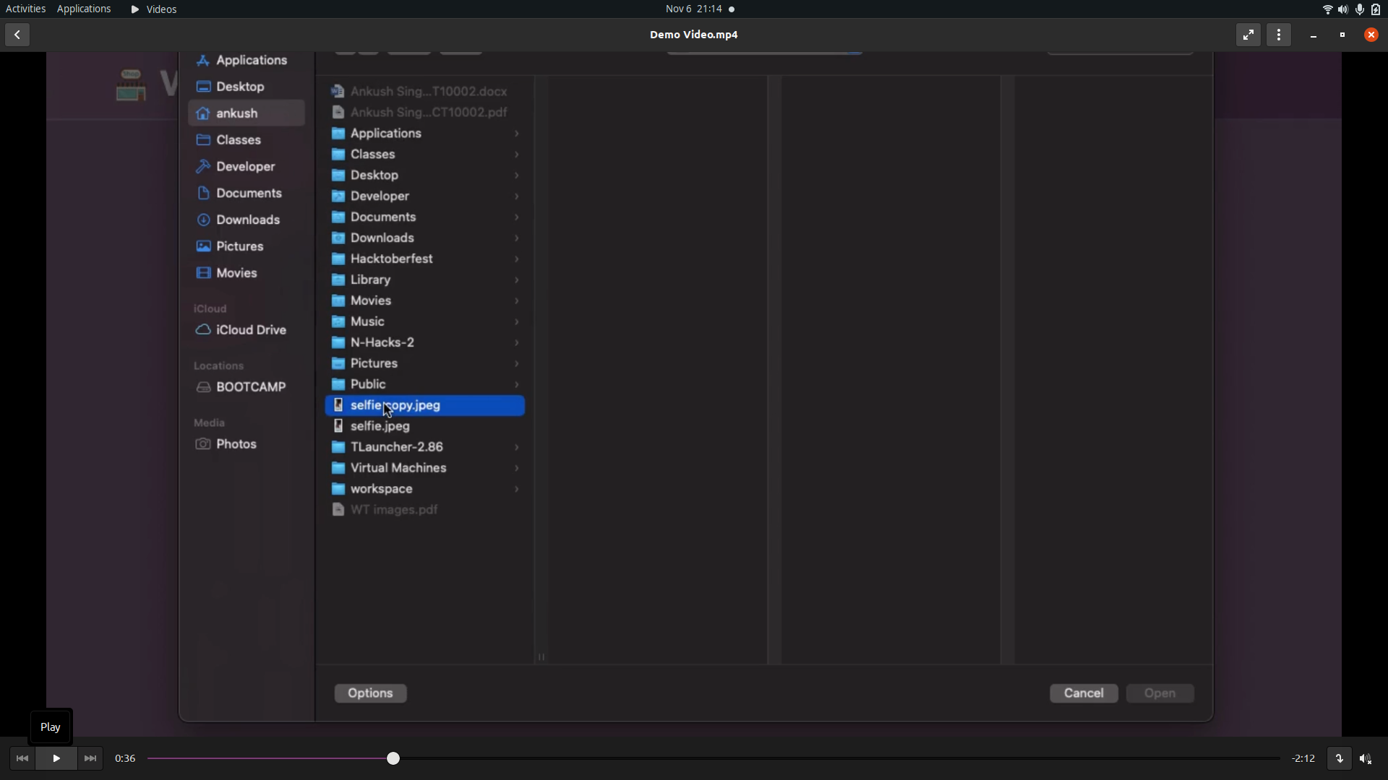Skip to the next video track
The height and width of the screenshot is (780, 1388).
(90, 759)
